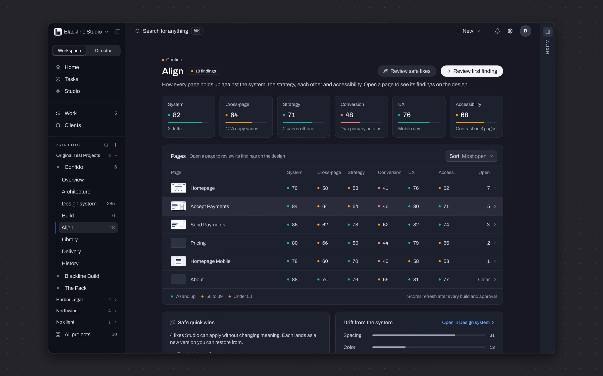Go to Studio sparkle icon
The image size is (603, 376).
click(x=58, y=91)
